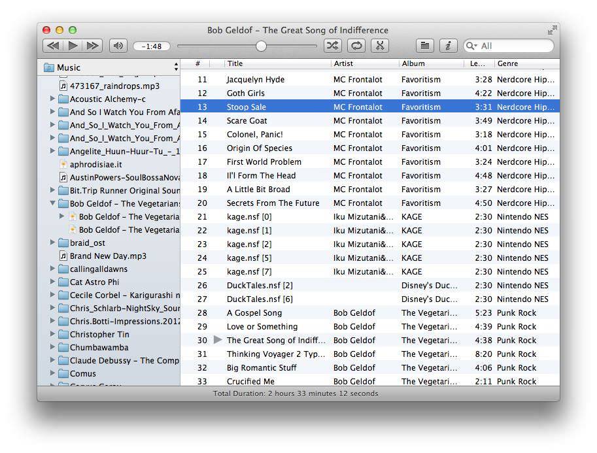This screenshot has height=453, width=597.
Task: Skip to the next track
Action: tap(92, 46)
